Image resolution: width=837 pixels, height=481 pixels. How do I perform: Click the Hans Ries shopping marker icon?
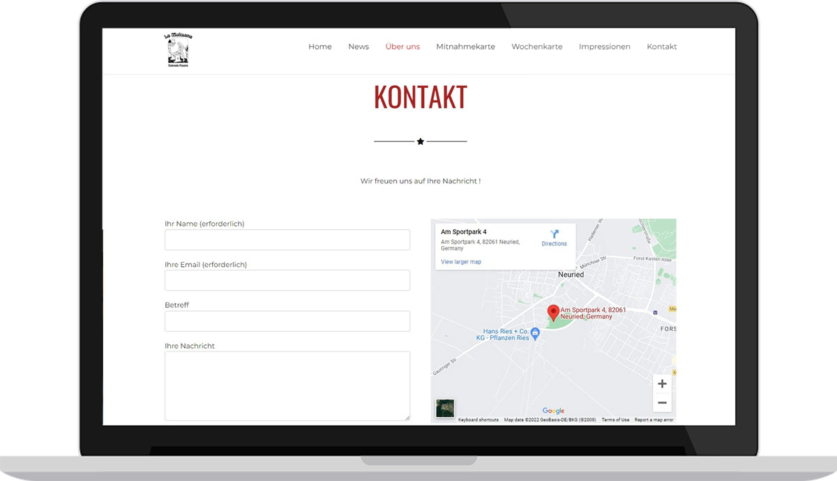click(535, 333)
